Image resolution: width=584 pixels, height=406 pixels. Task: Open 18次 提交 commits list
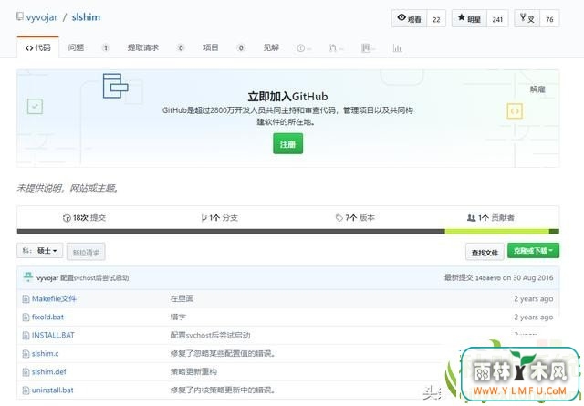(x=84, y=218)
